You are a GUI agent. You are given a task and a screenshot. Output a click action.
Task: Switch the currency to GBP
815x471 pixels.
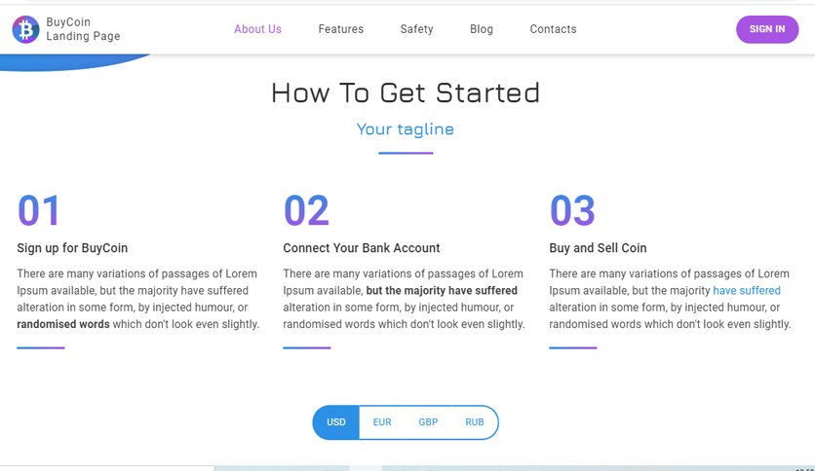pyautogui.click(x=428, y=422)
